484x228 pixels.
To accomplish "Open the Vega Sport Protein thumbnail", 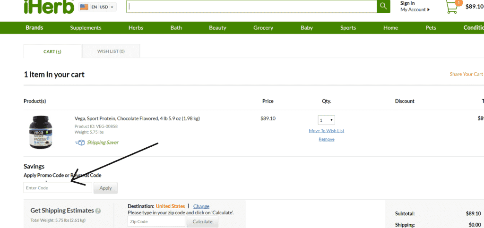I will pos(41,132).
